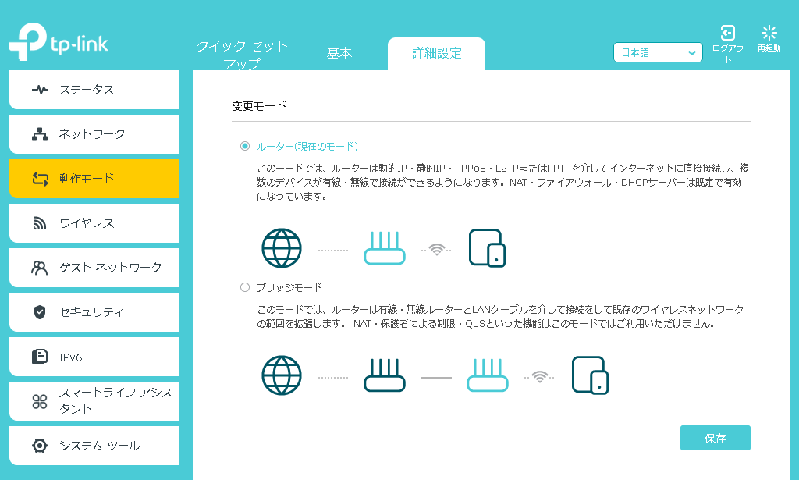Select the 動作モード sidebar item
Viewport: 799px width, 480px height.
94,179
